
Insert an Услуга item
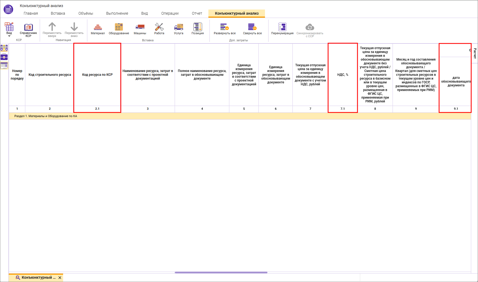pos(178,29)
